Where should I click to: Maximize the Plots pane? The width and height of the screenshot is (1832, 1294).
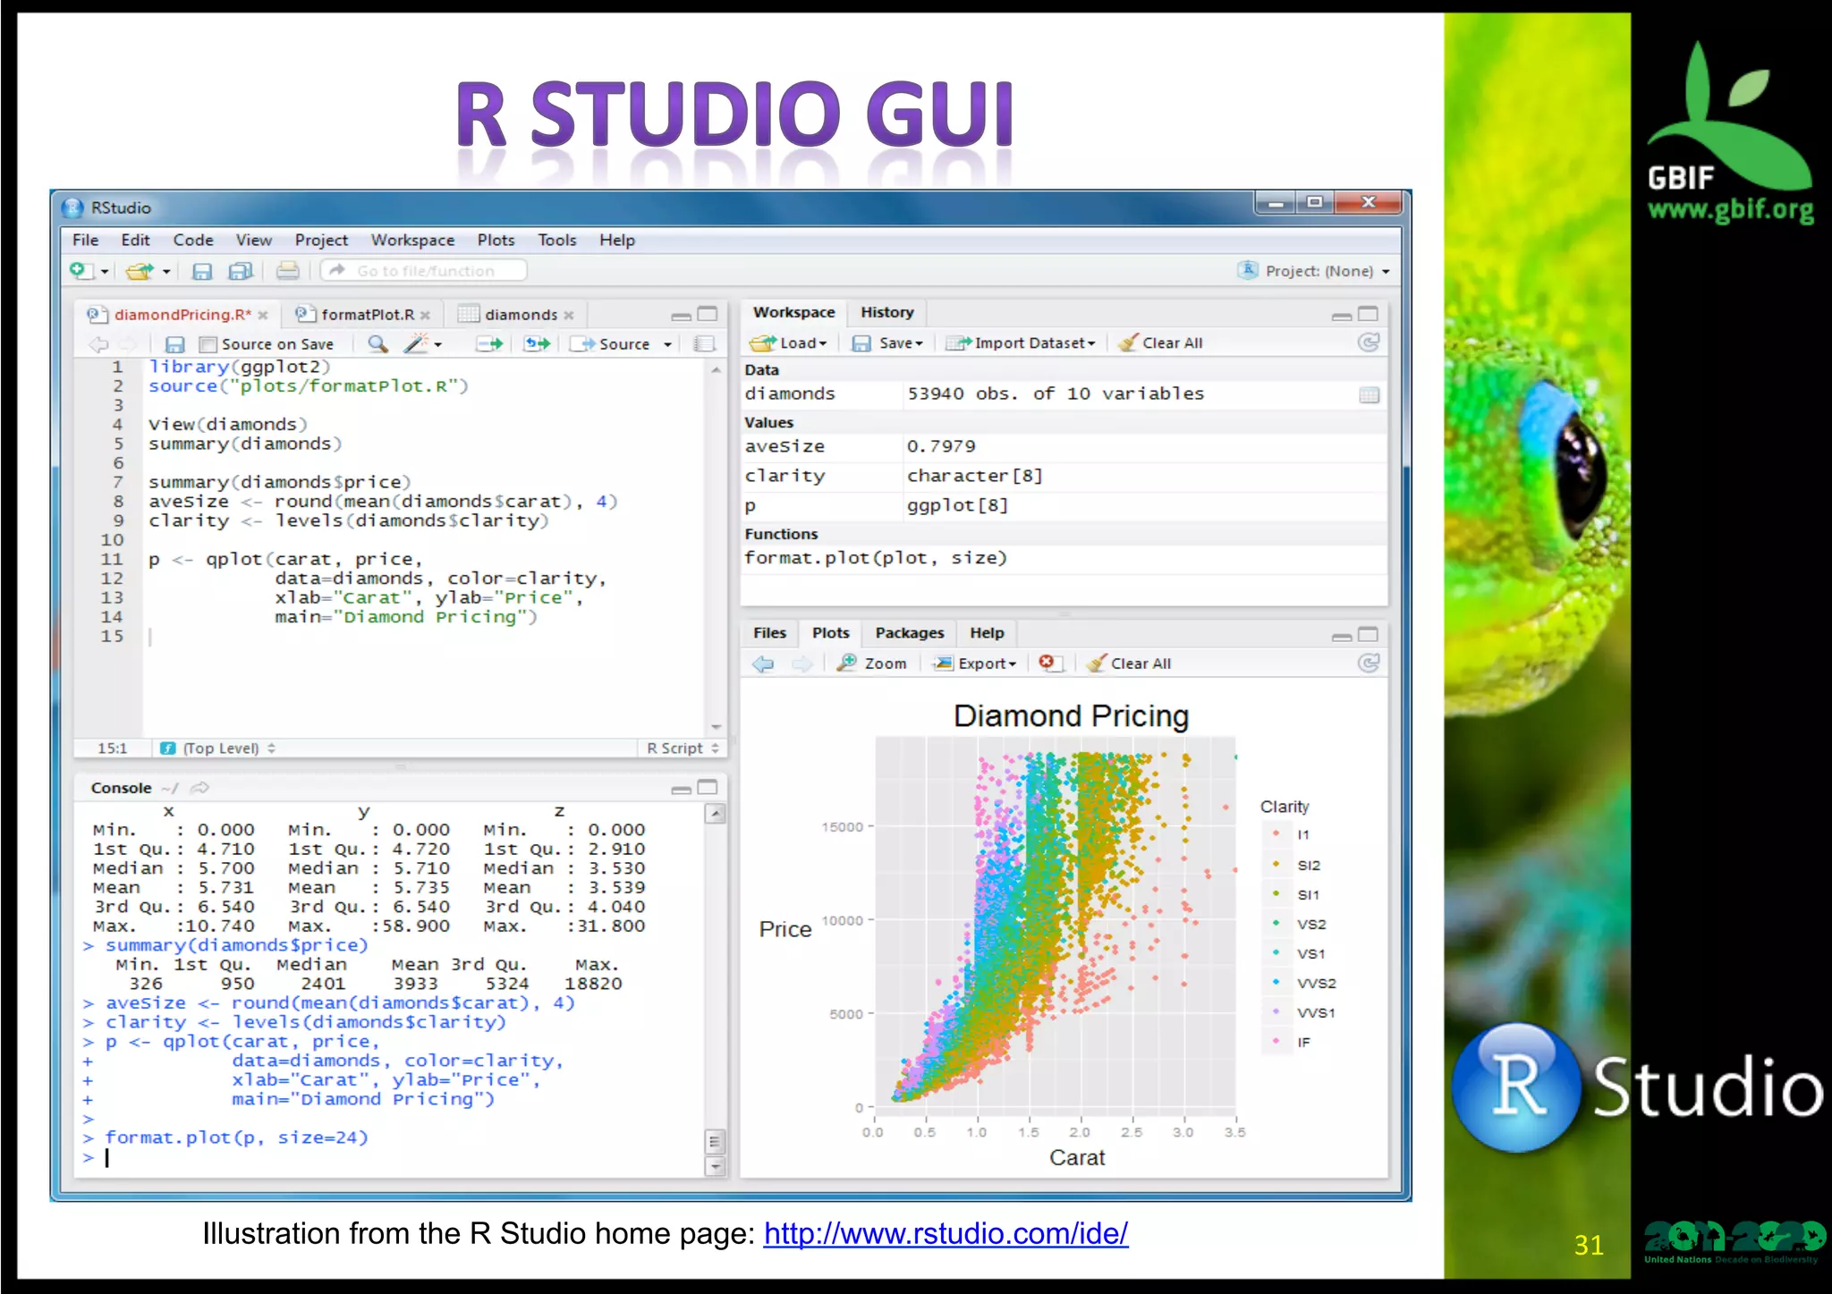(x=1368, y=634)
